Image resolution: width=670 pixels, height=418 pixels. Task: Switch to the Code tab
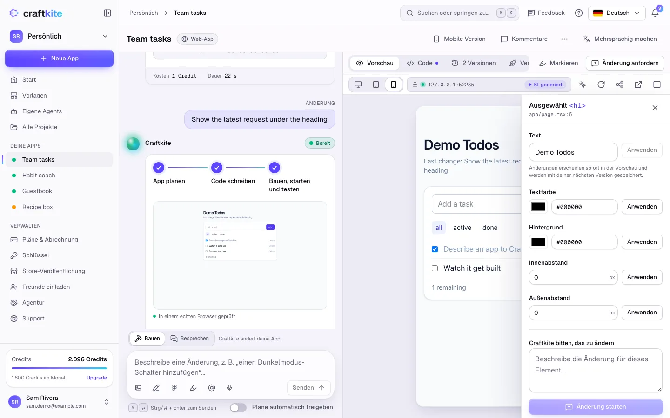[422, 63]
